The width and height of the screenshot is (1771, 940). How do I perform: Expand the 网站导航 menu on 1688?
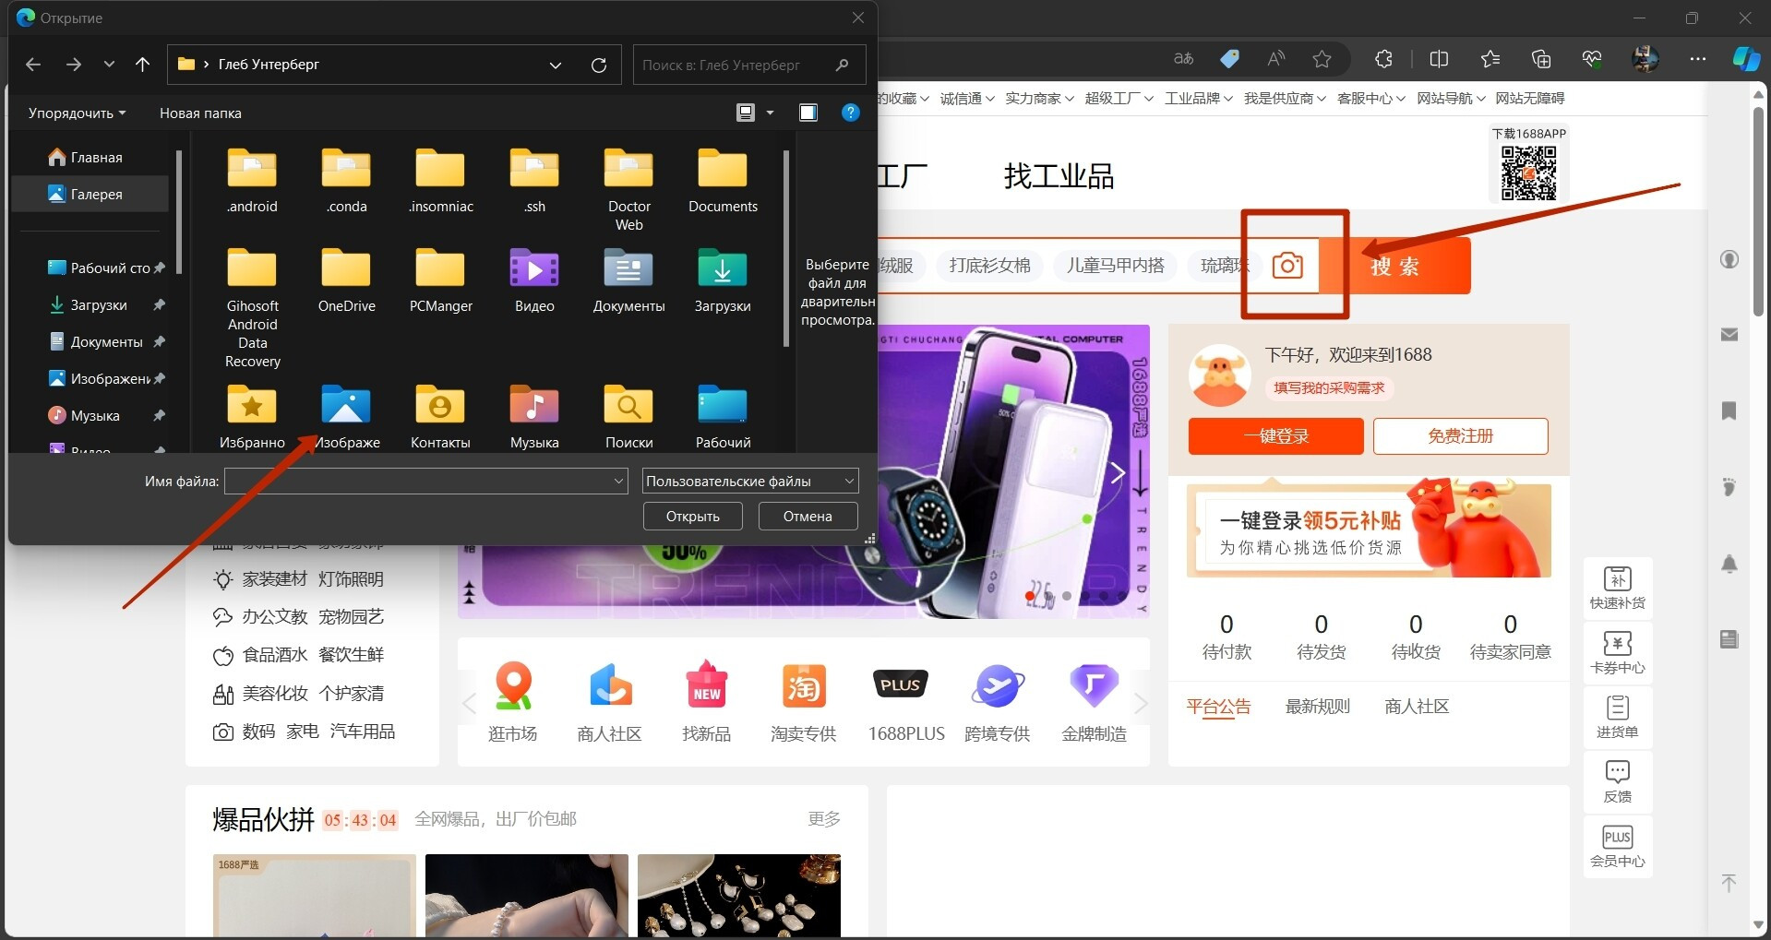click(1451, 99)
